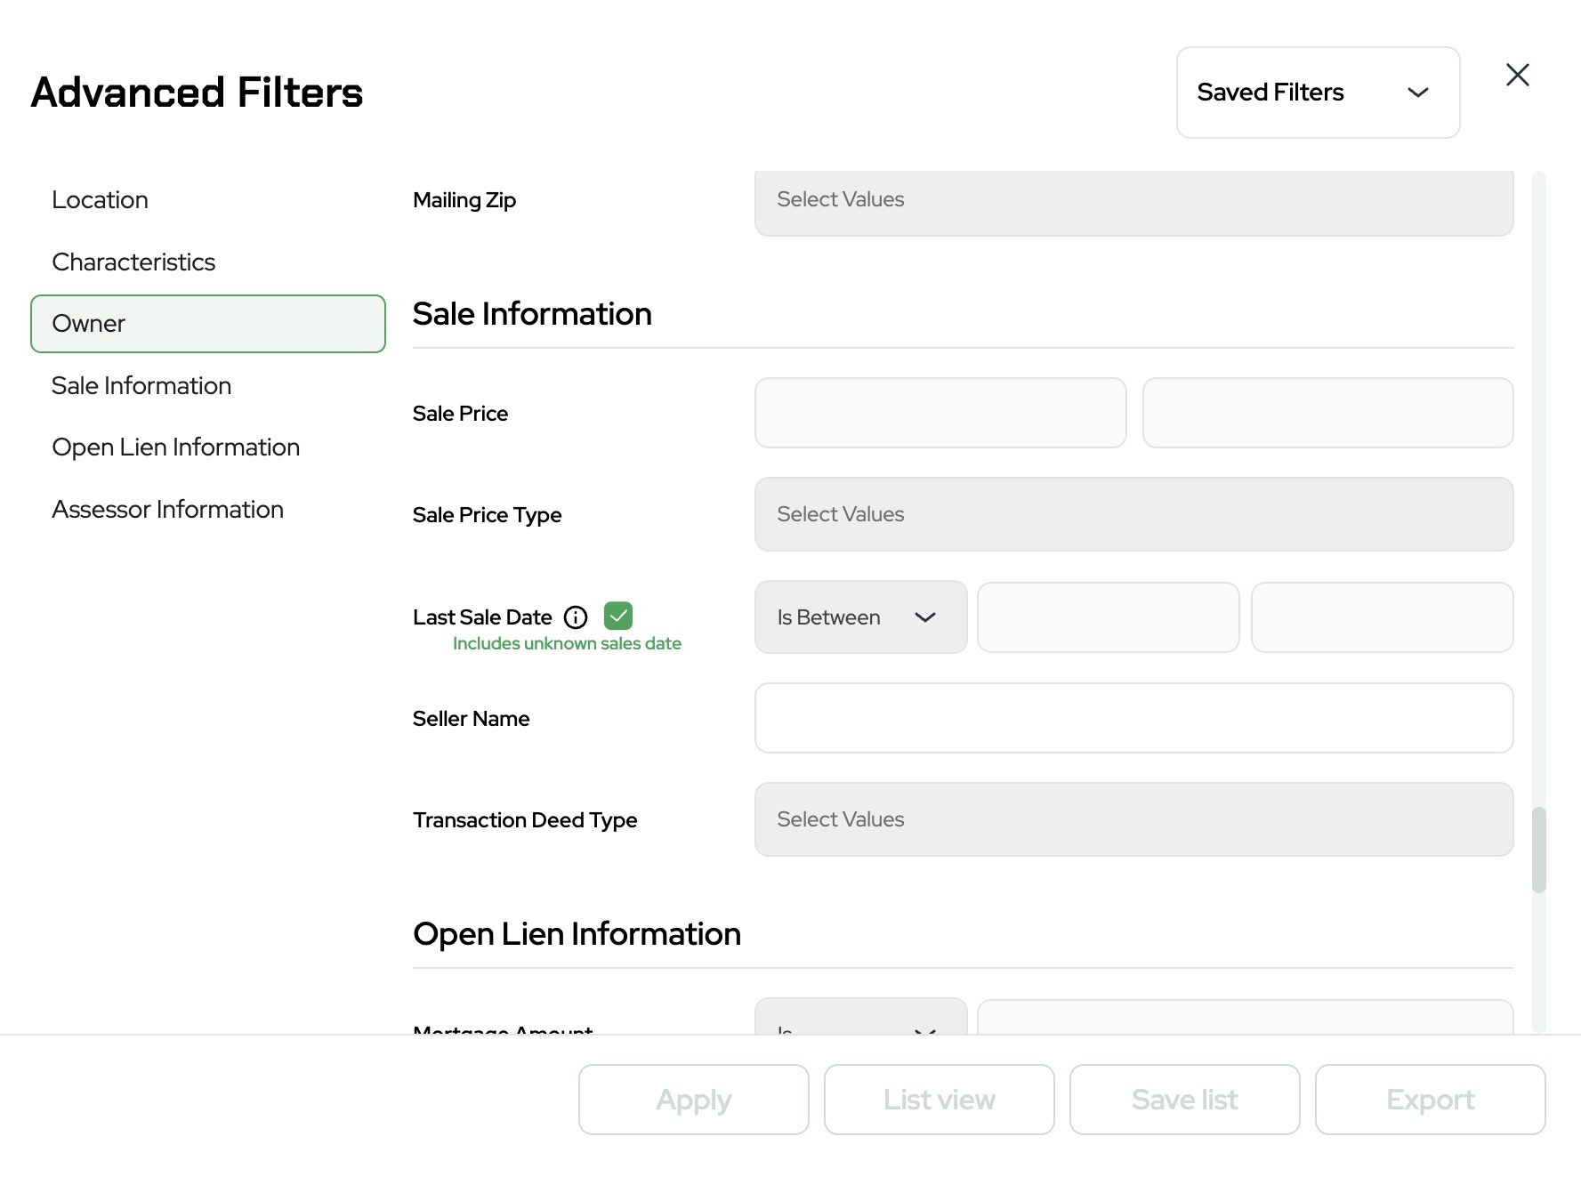Click the List view button
Image resolution: width=1581 pixels, height=1201 pixels.
coord(939,1100)
